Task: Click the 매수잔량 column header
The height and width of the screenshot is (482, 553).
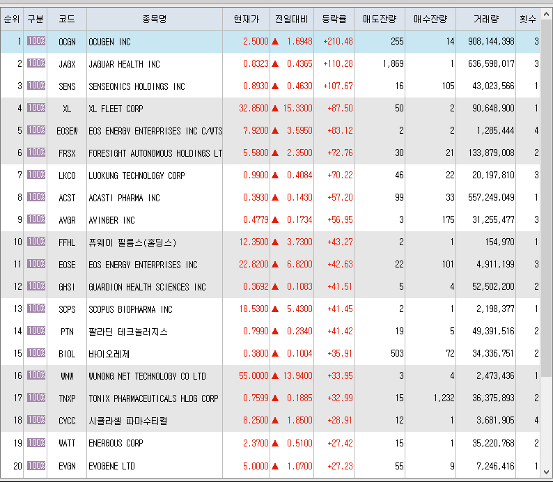Action: [x=430, y=19]
